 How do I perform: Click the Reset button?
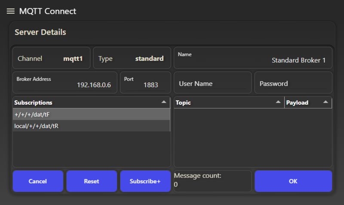coord(92,181)
